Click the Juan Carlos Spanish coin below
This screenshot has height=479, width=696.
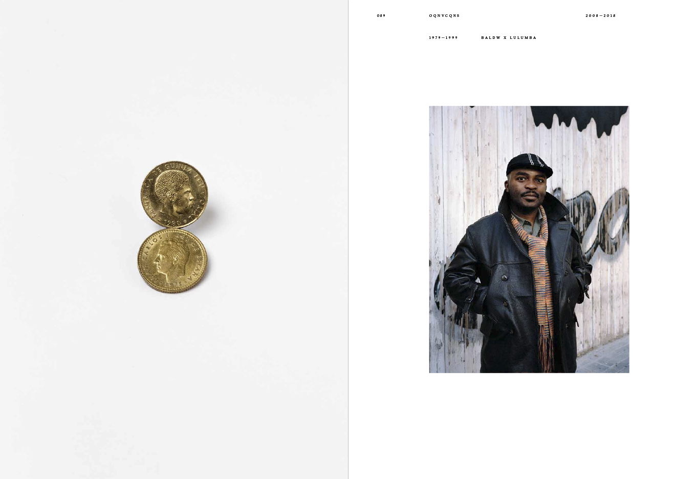coord(172,260)
